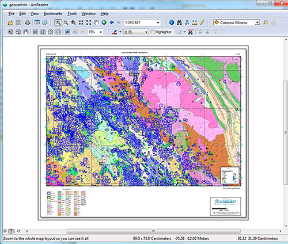Go back to previous extent with blue arrow
This screenshot has width=288, height=244.
point(112,22)
